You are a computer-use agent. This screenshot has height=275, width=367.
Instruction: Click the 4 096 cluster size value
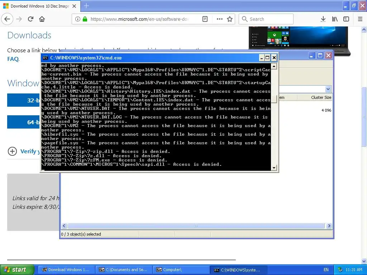326,110
